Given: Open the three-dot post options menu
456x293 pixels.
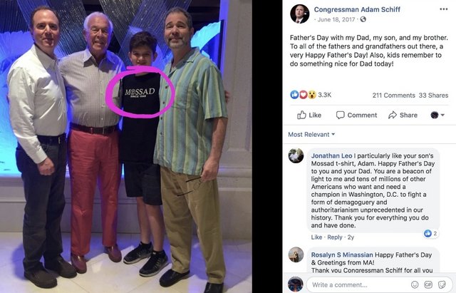Looking at the screenshot, I should pos(443,9).
